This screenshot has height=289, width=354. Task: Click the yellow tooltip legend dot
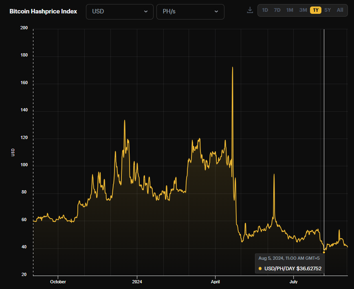pos(260,269)
